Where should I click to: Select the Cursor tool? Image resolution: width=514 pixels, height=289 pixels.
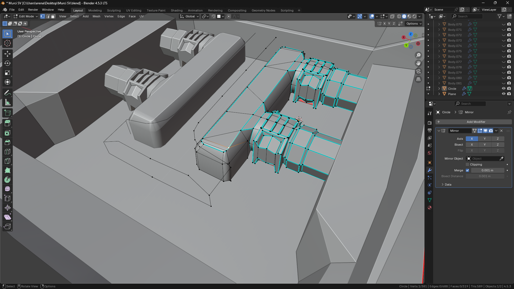(7, 43)
